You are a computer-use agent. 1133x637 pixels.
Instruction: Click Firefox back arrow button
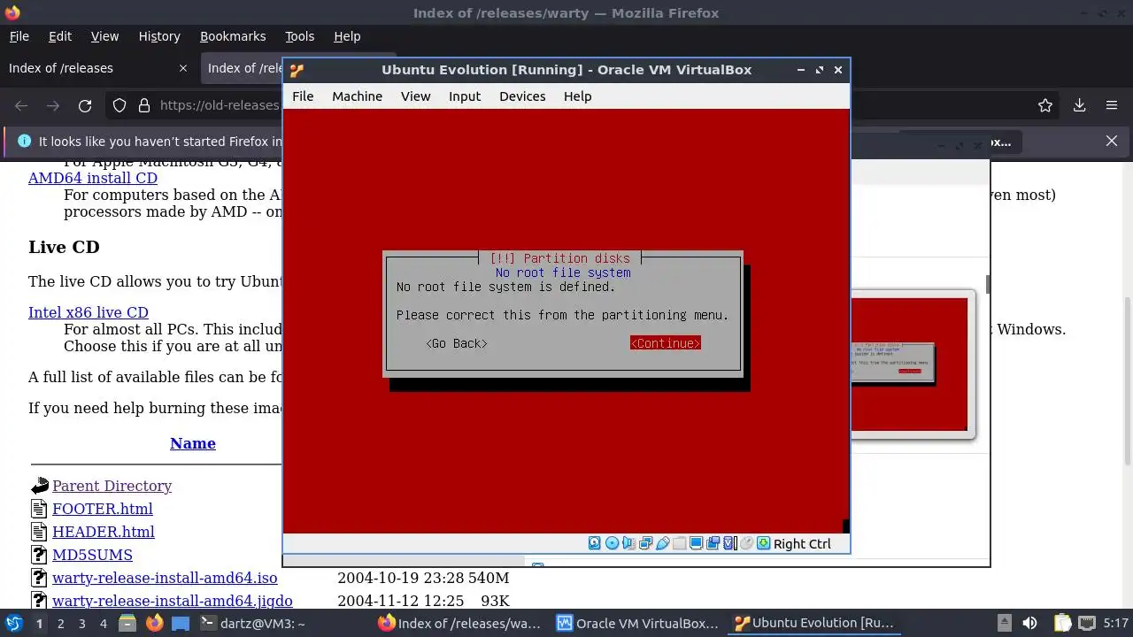coord(21,105)
